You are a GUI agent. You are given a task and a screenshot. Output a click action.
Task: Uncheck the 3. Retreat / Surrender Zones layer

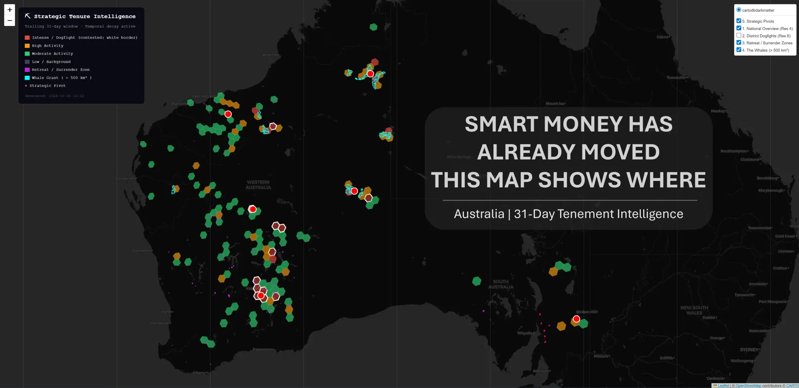(x=738, y=42)
